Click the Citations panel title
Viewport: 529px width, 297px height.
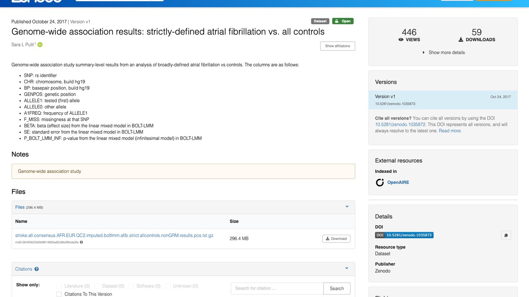(x=24, y=269)
